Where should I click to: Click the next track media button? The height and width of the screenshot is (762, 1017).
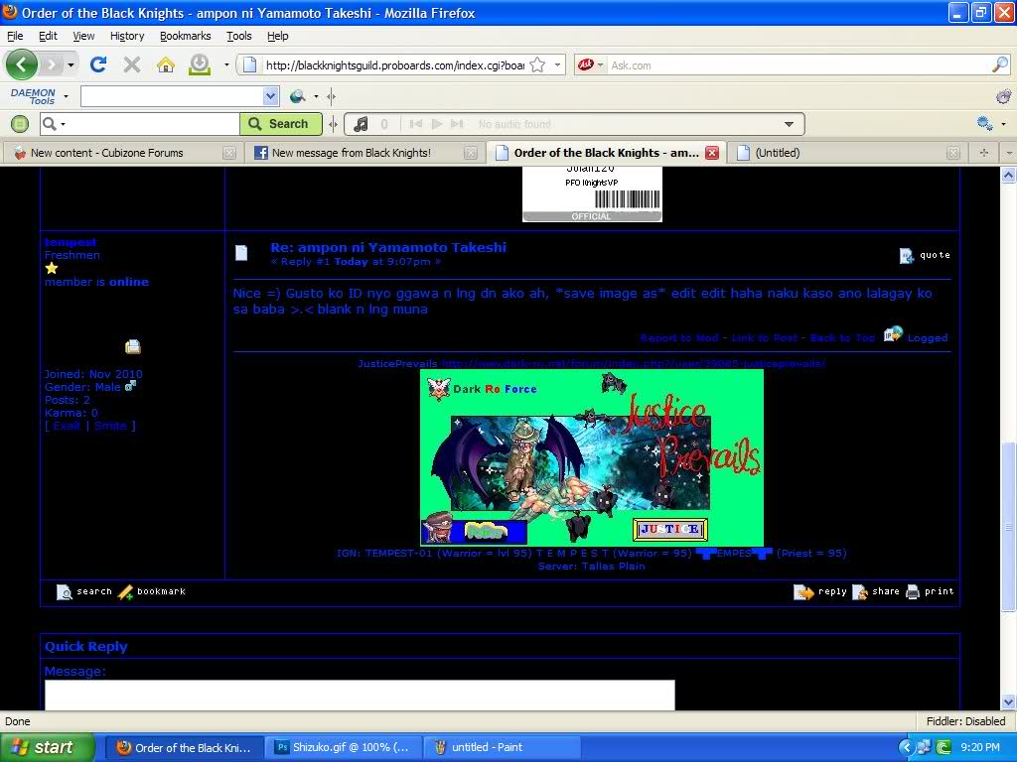[457, 124]
